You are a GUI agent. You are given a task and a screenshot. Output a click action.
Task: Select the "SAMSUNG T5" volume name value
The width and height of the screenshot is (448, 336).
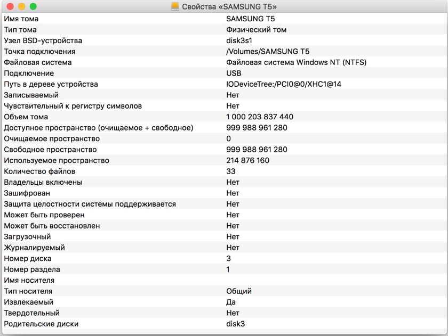pyautogui.click(x=250, y=19)
